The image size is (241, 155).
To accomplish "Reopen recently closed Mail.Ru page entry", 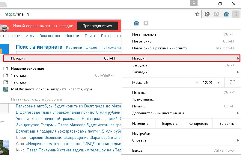I will pos(51,89).
